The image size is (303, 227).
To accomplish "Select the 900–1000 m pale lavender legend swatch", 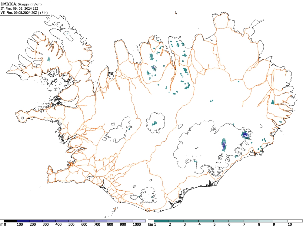I will (126, 221).
